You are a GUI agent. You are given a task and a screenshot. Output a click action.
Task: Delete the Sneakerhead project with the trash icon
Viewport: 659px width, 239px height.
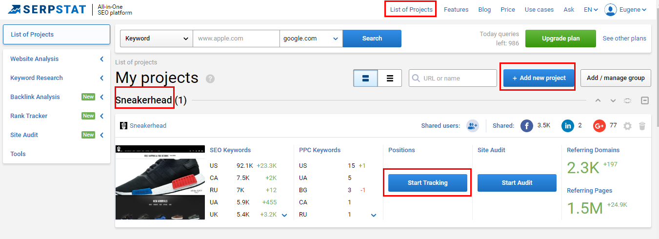coord(642,126)
